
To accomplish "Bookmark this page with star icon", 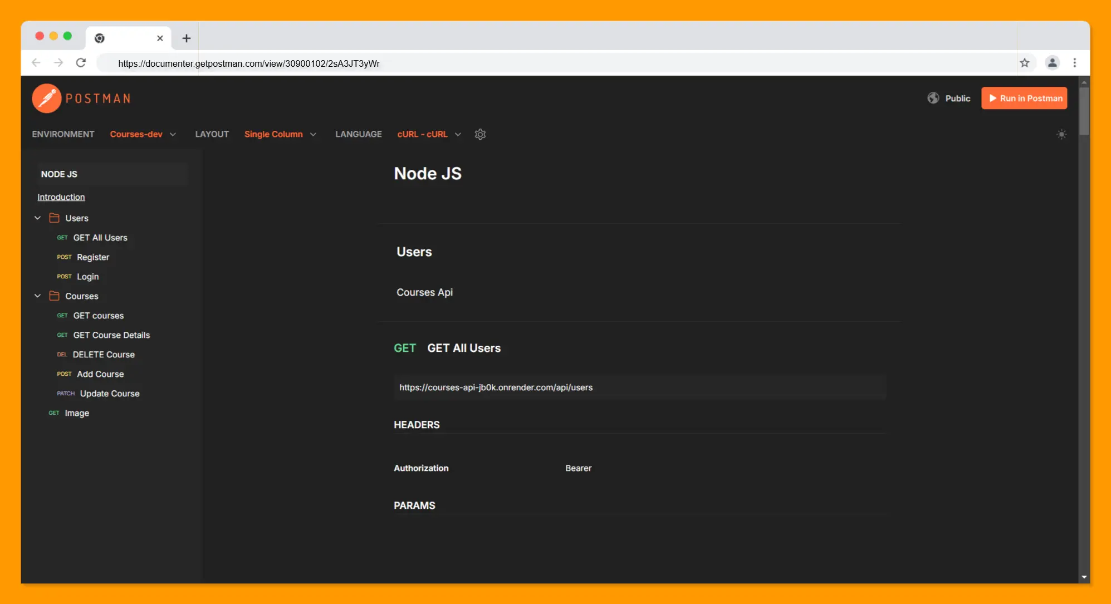I will pyautogui.click(x=1025, y=63).
